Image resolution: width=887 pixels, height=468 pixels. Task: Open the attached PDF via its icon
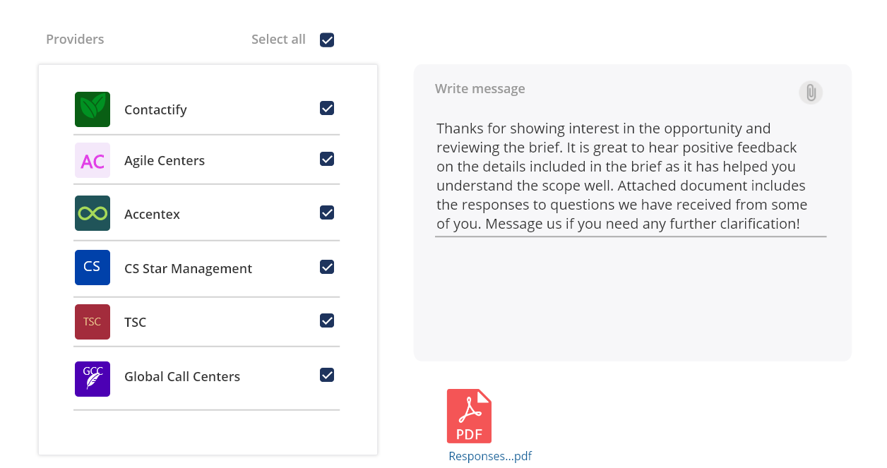pos(469,416)
